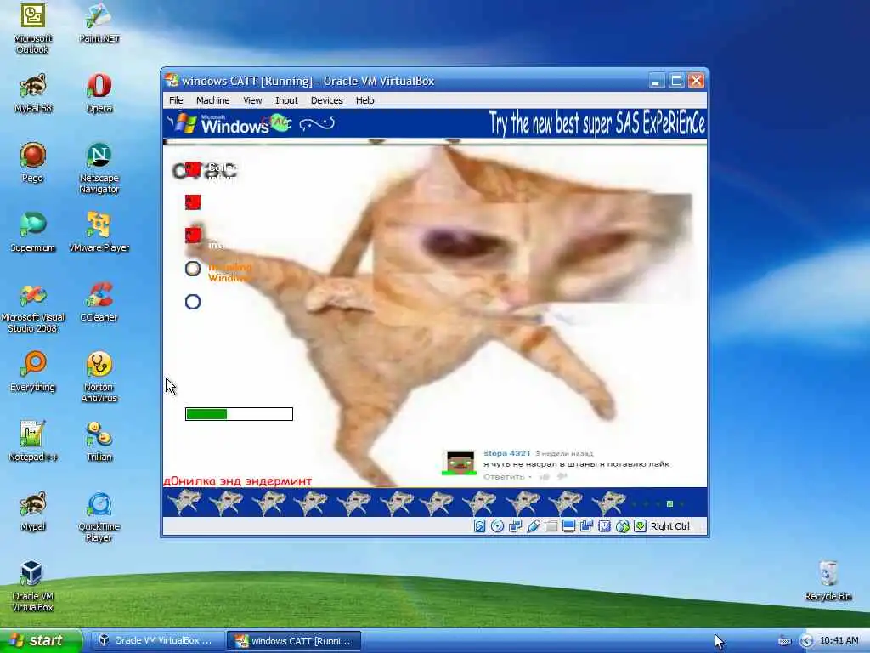This screenshot has width=870, height=653.
Task: Select the Microsoft Visual Studio 2008 icon
Action: click(33, 307)
